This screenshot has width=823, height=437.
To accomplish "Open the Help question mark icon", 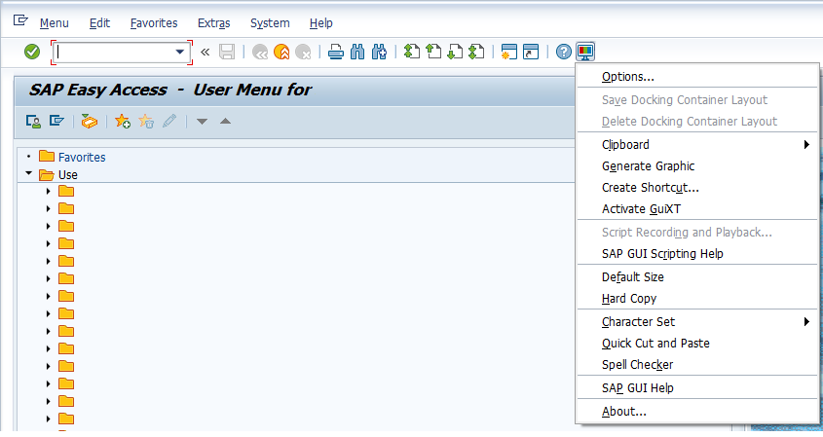I will [x=564, y=52].
